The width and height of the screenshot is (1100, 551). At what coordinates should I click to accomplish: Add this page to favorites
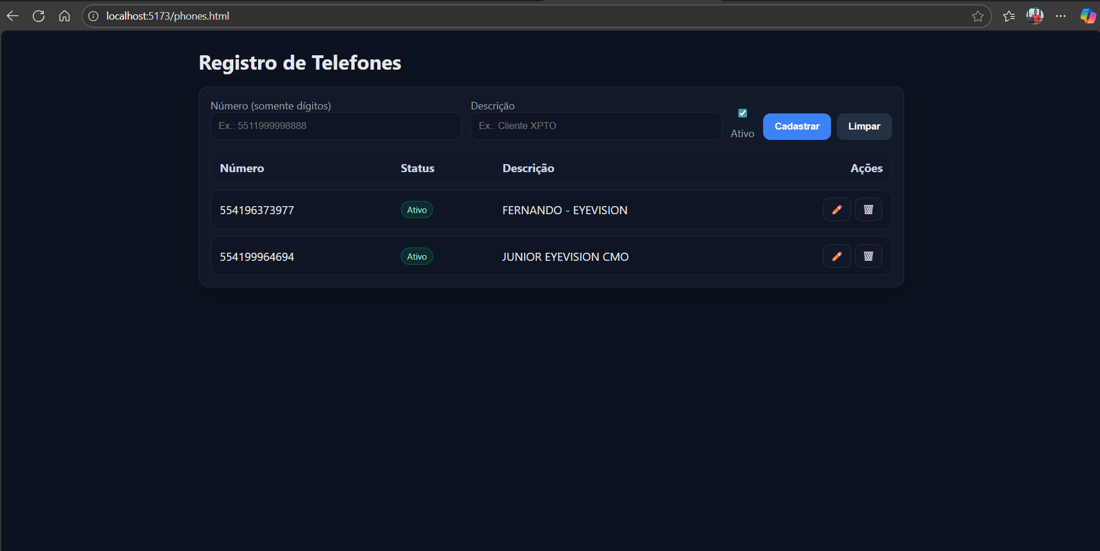(x=977, y=16)
